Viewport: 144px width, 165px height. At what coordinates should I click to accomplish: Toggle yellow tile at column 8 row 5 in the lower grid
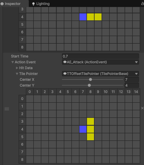tap(90, 137)
